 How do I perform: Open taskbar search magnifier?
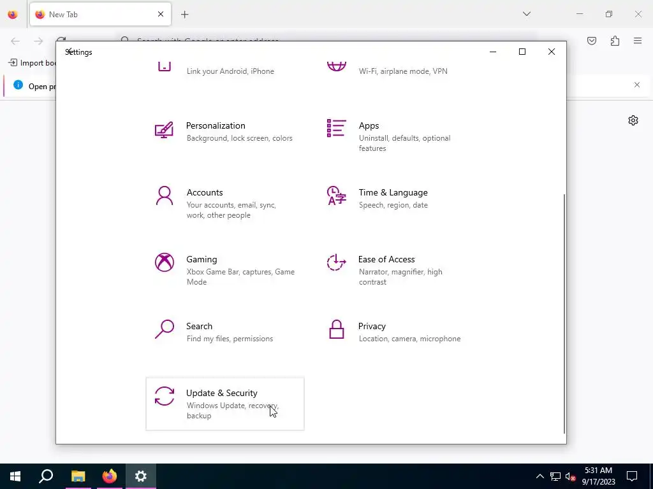click(x=46, y=476)
